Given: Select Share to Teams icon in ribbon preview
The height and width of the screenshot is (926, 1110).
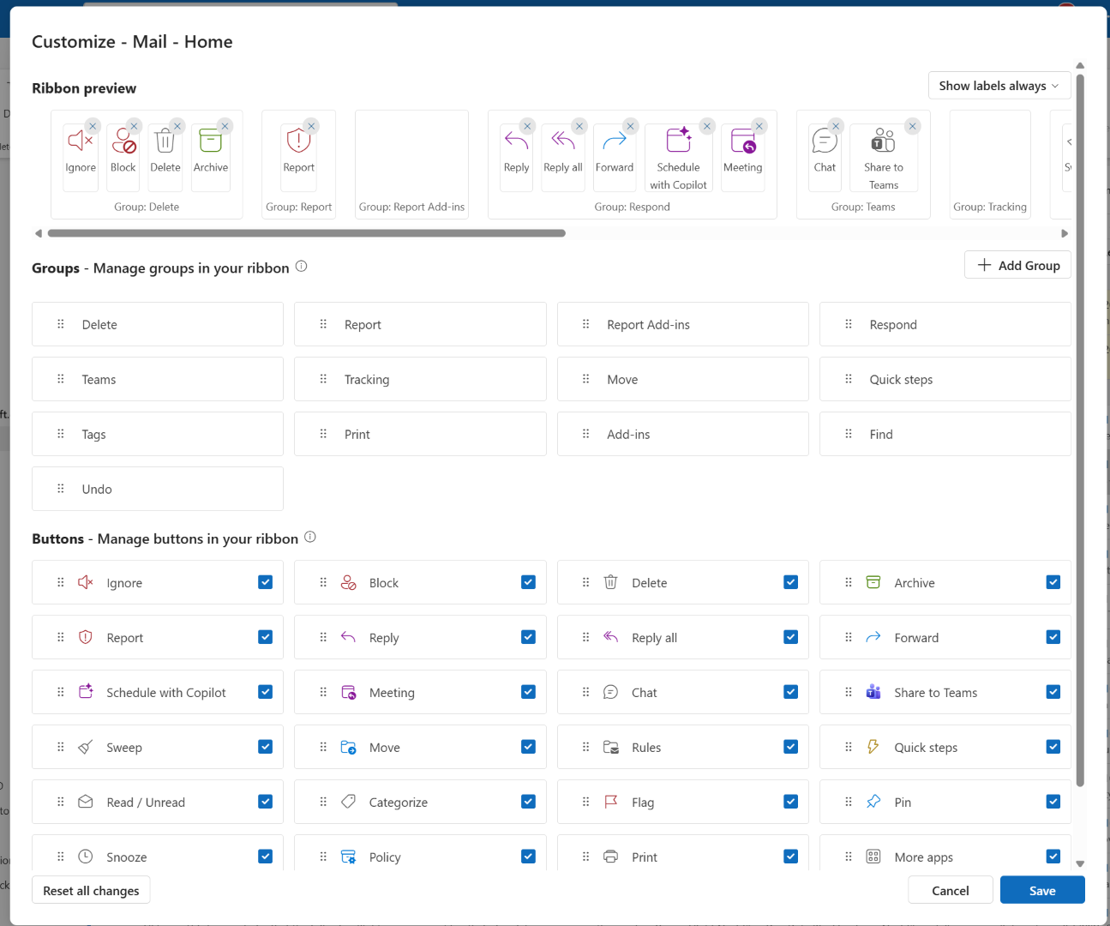Looking at the screenshot, I should tap(883, 140).
